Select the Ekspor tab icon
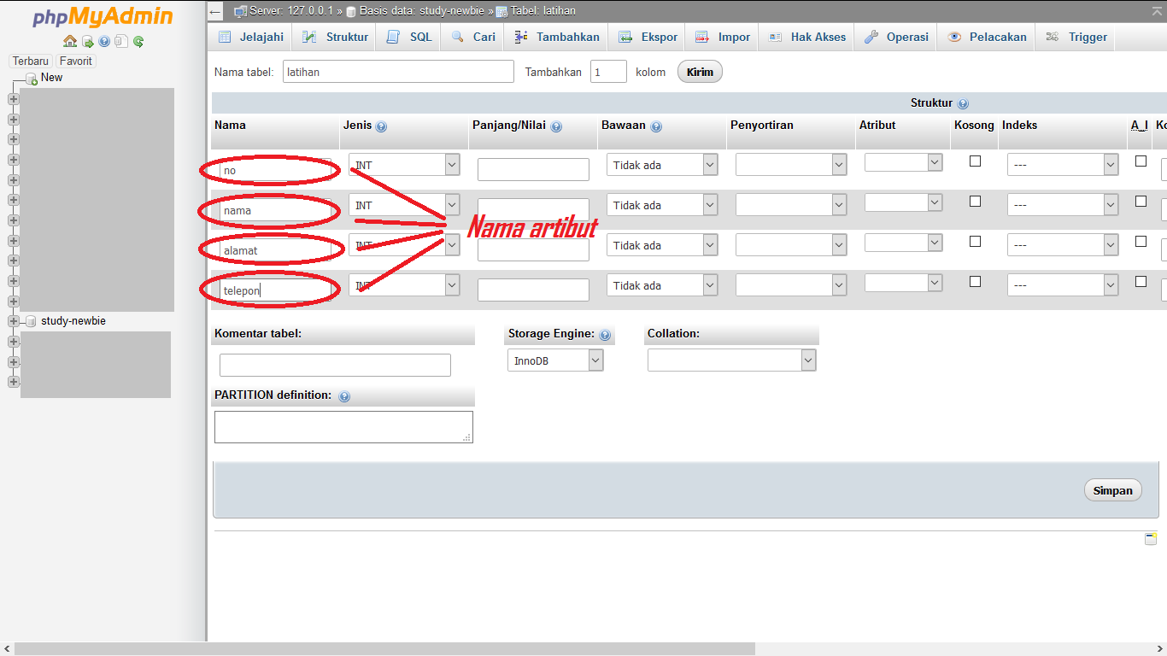This screenshot has height=656, width=1167. [623, 37]
